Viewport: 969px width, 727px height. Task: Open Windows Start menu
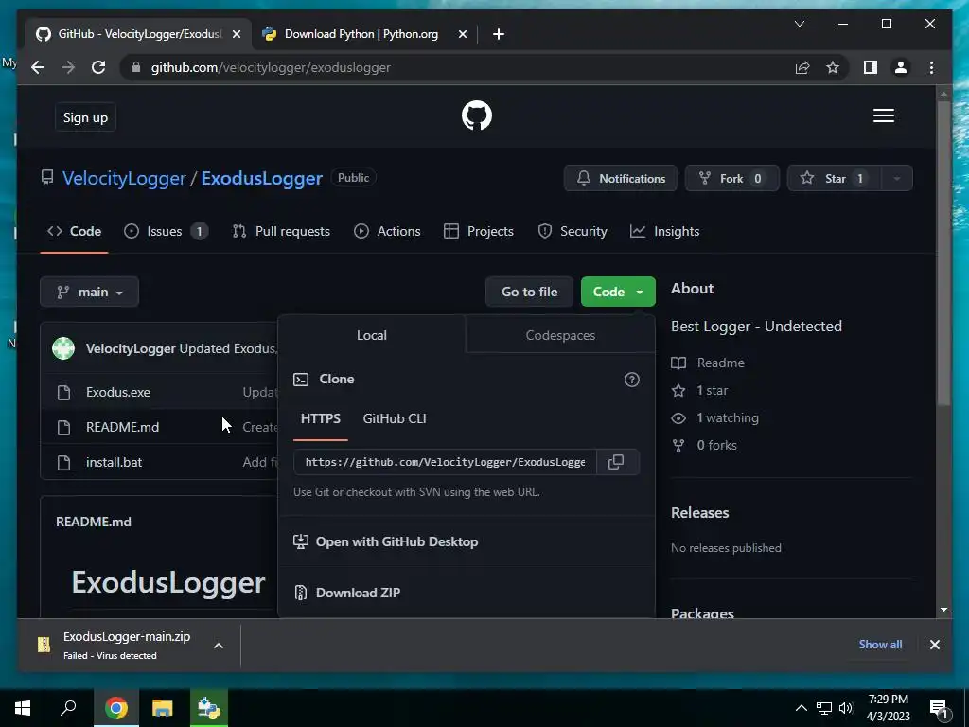click(x=23, y=708)
